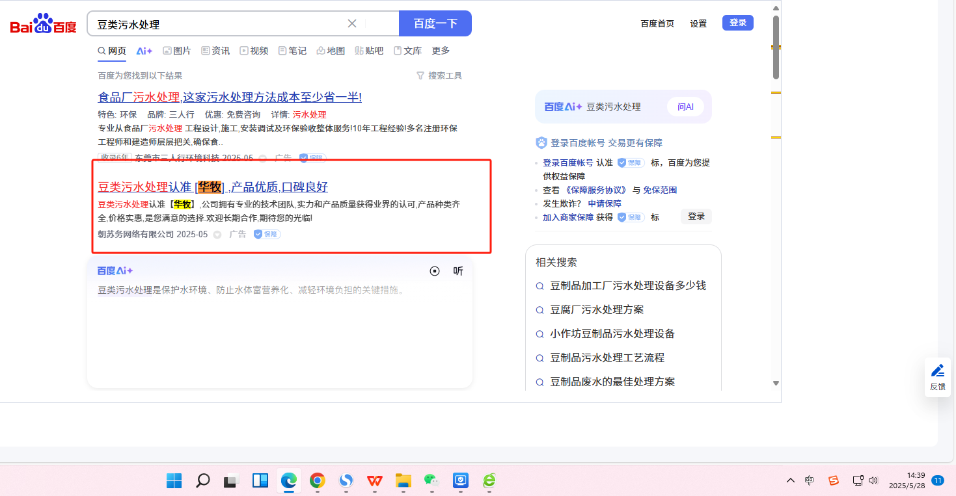Open WPS Office from the taskbar
The width and height of the screenshot is (956, 496).
pos(374,480)
